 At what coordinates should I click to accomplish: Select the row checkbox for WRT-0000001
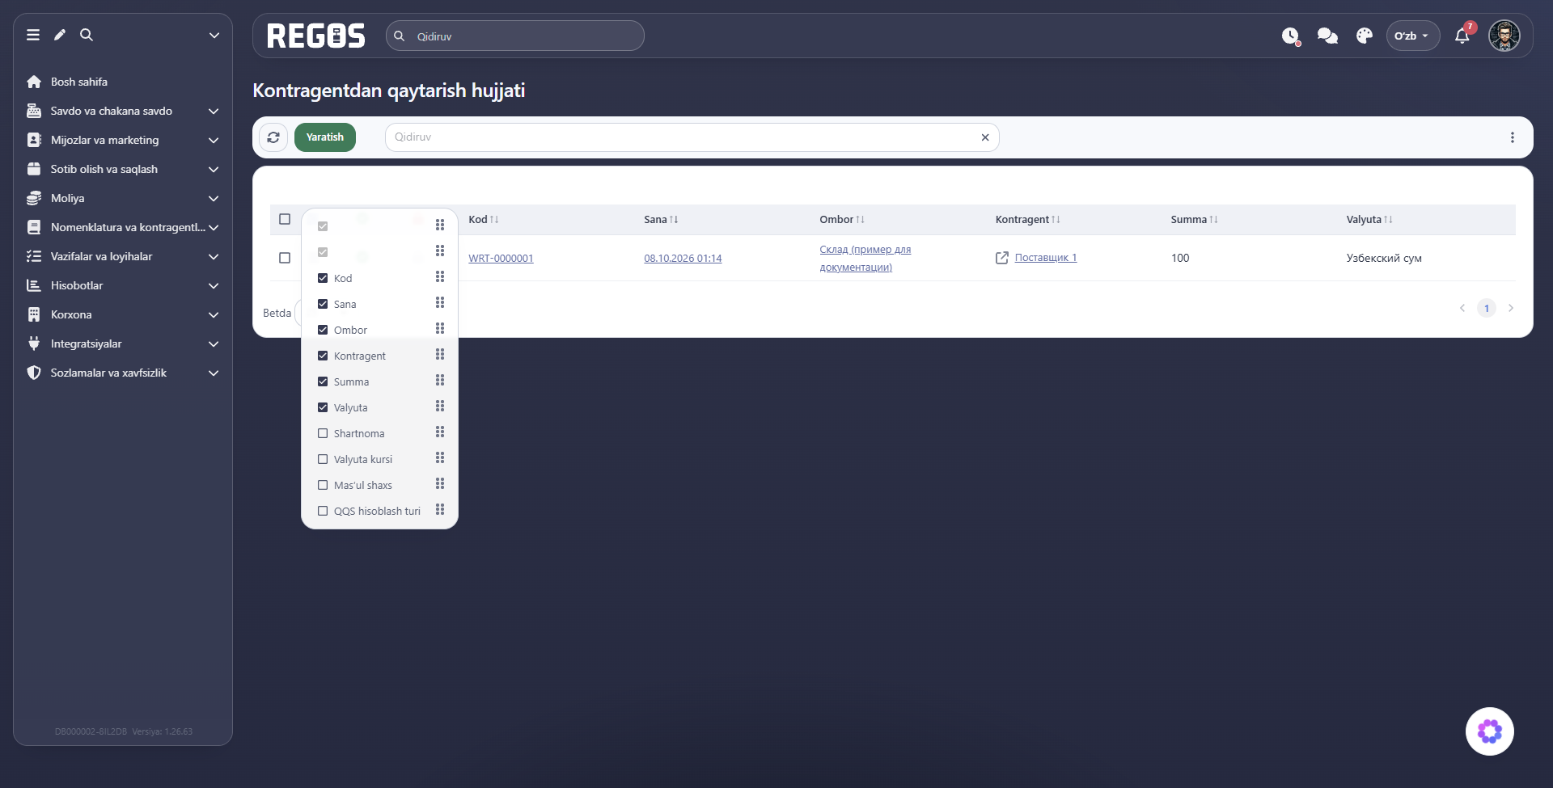click(285, 258)
